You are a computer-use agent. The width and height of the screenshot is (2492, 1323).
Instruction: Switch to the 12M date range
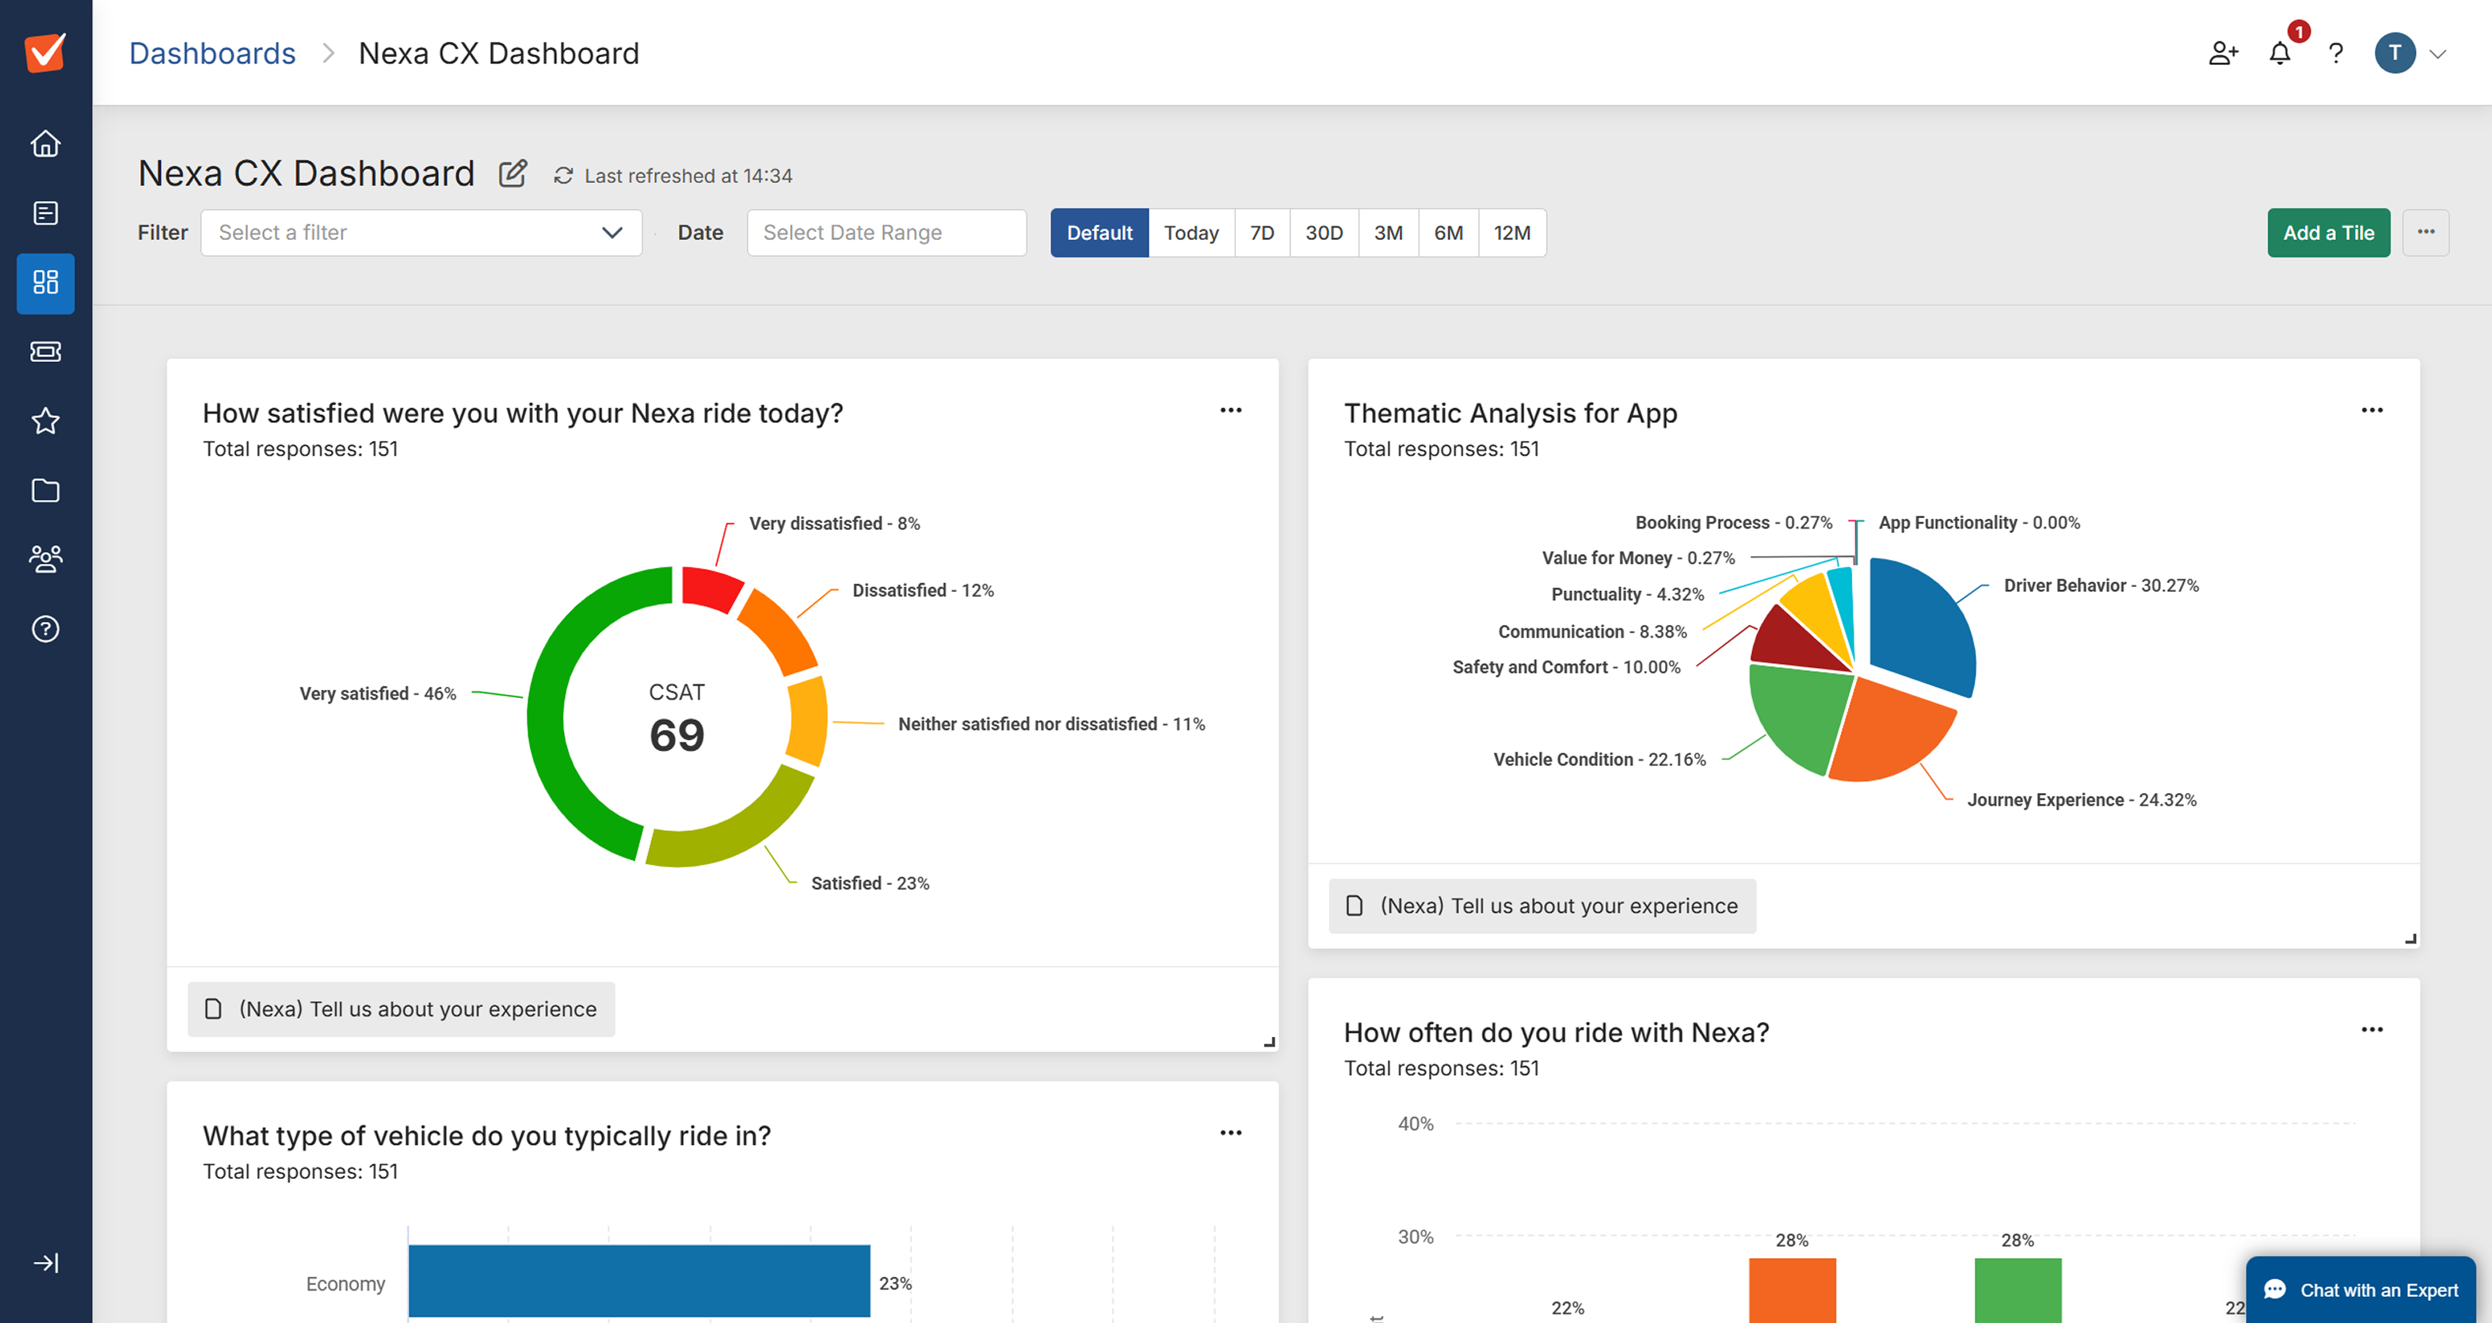tap(1511, 233)
